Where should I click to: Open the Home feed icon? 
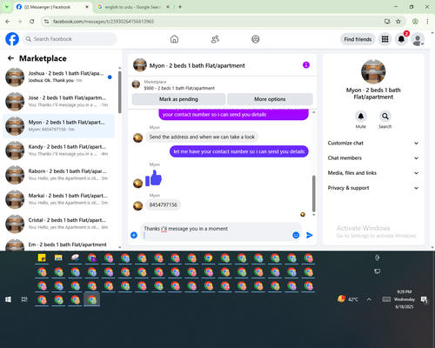click(174, 39)
